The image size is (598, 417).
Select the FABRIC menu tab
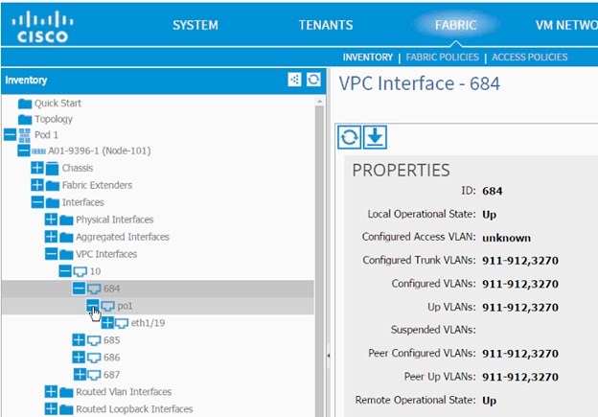coord(456,25)
